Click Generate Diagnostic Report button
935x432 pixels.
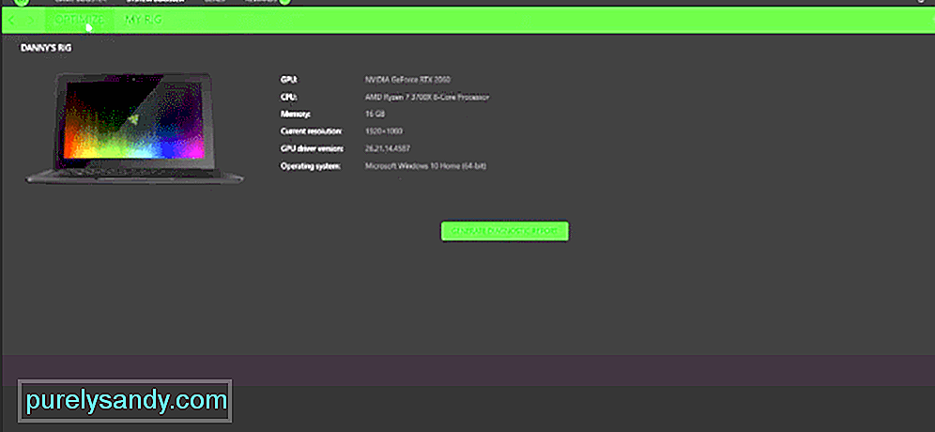pyautogui.click(x=504, y=231)
